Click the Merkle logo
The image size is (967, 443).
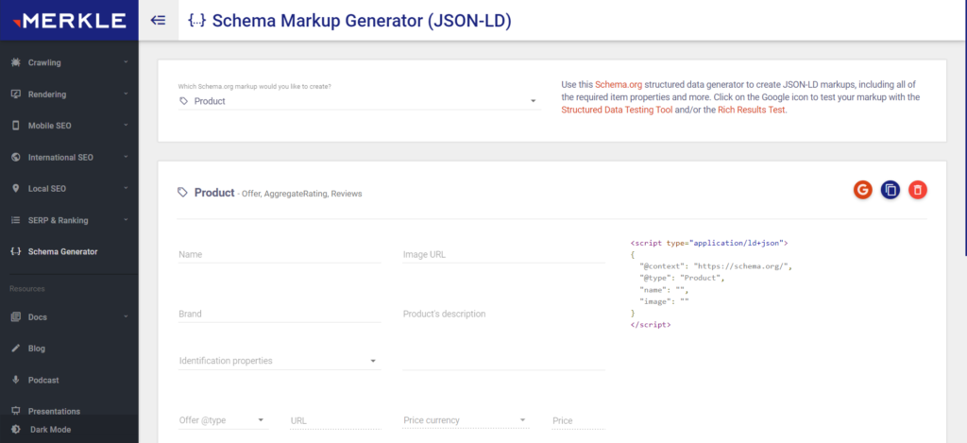tap(69, 21)
